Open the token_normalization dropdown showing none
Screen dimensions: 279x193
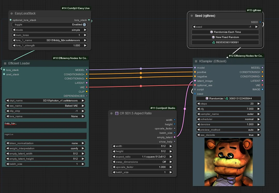point(45,143)
